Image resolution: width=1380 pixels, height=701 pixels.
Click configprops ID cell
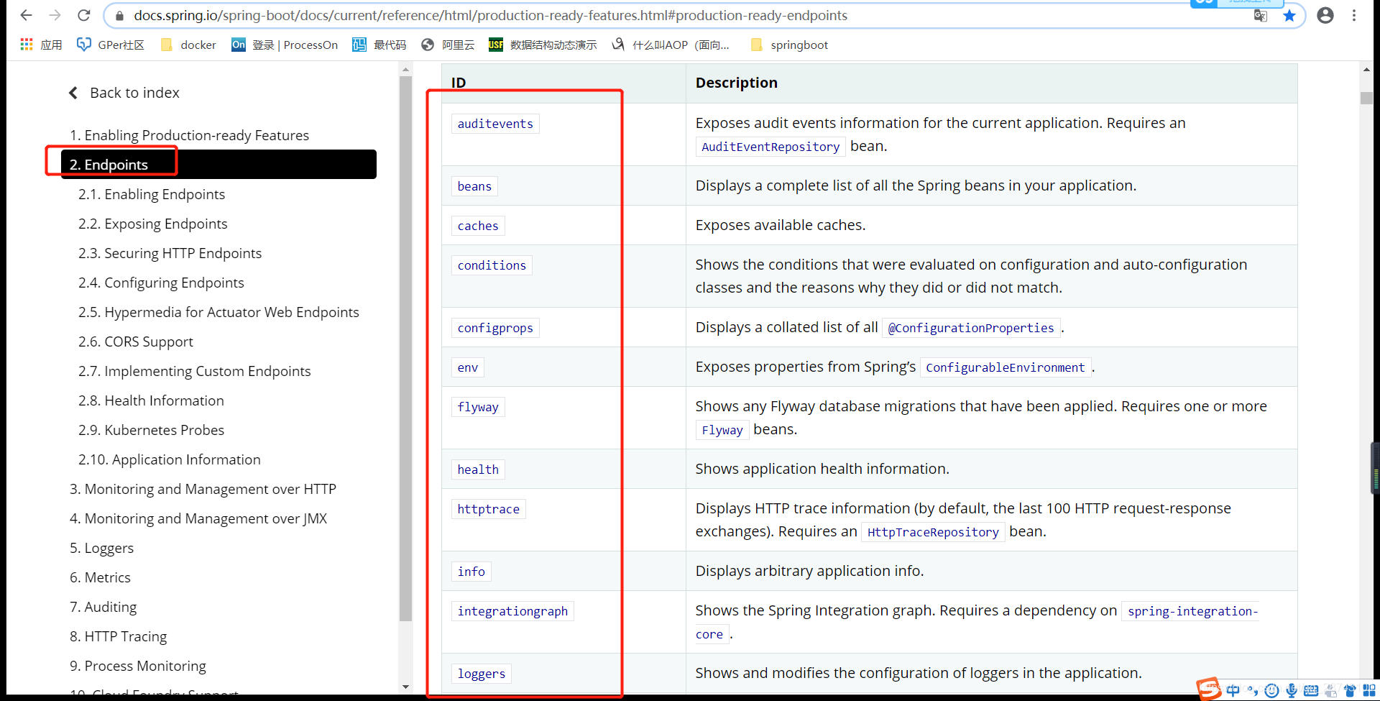(x=495, y=328)
